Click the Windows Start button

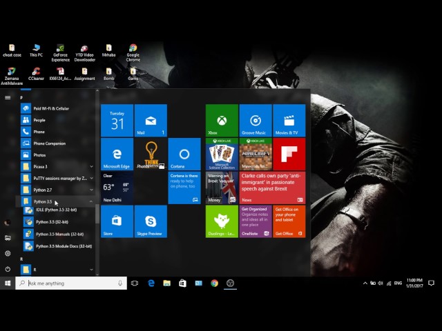(x=8, y=283)
